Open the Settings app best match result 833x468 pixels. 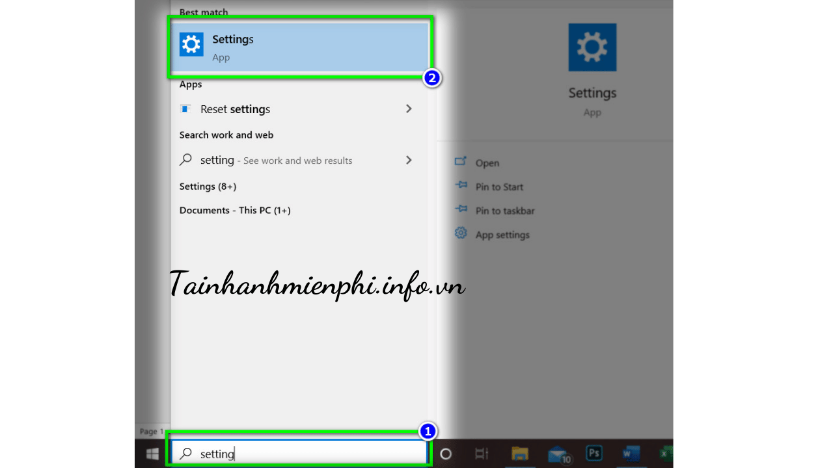(x=299, y=47)
